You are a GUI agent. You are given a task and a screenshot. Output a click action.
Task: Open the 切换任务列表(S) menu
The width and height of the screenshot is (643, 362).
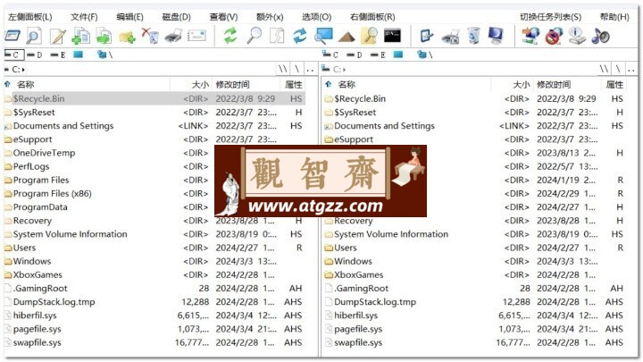[550, 17]
